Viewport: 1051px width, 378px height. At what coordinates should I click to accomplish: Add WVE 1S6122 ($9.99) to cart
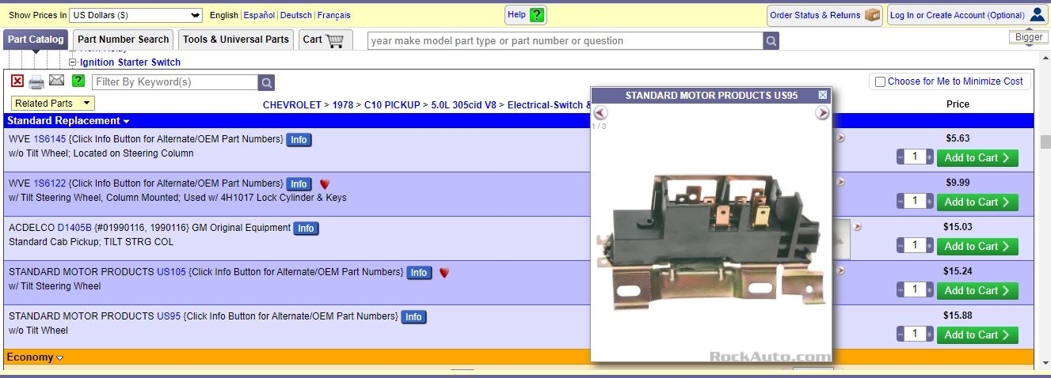pos(977,202)
